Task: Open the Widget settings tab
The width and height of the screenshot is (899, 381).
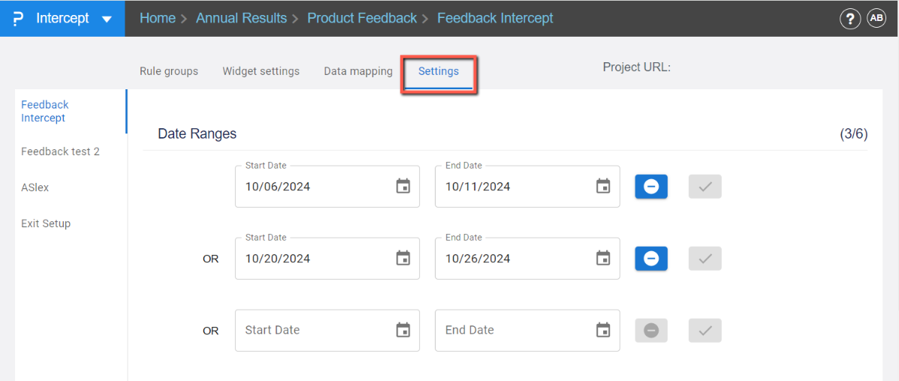Action: click(261, 71)
